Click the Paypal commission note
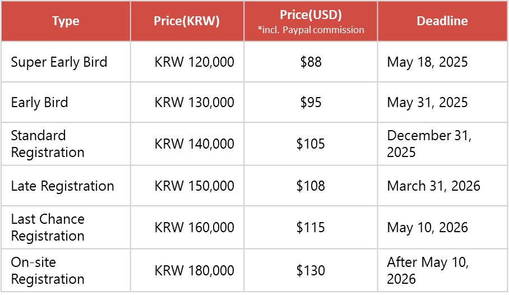This screenshot has width=509, height=295. pyautogui.click(x=311, y=30)
